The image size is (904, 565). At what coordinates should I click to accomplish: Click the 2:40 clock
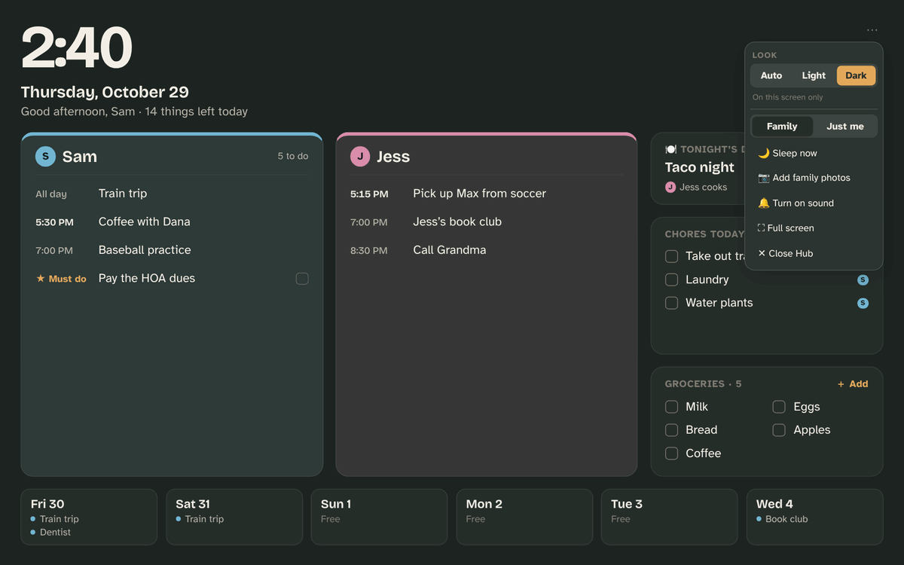(x=77, y=48)
